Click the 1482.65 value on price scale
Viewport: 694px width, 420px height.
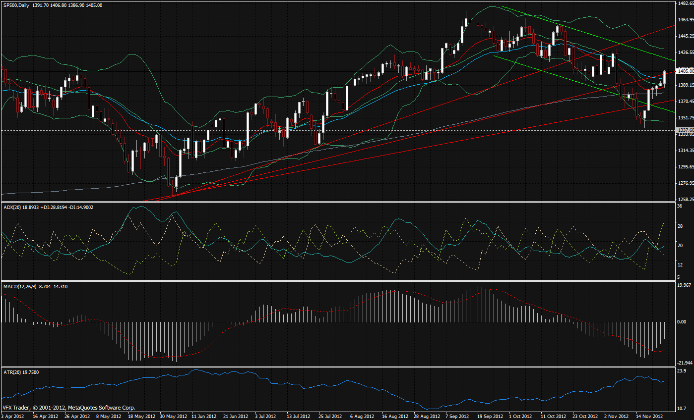[x=685, y=3]
